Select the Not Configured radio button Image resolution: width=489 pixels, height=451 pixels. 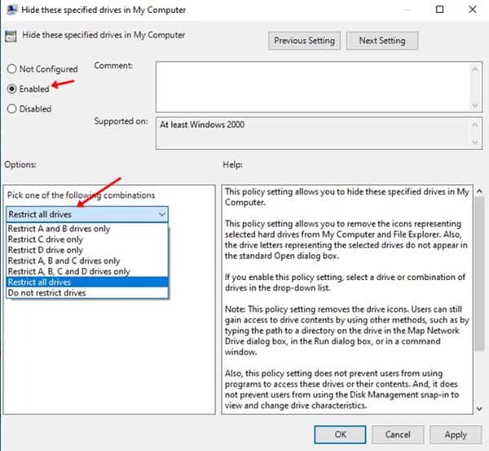(12, 69)
